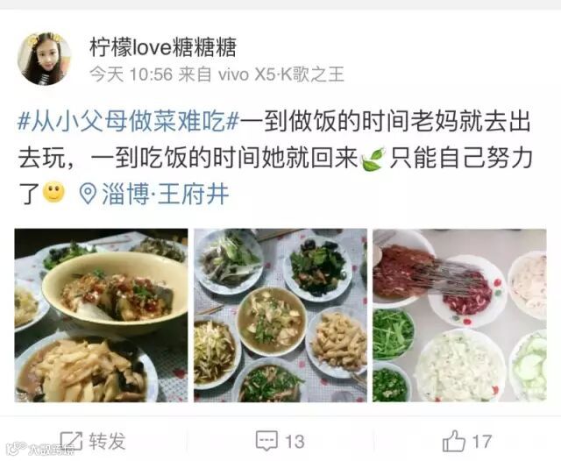Open the 13 comments count
This screenshot has width=561, height=461.
pos(295,442)
